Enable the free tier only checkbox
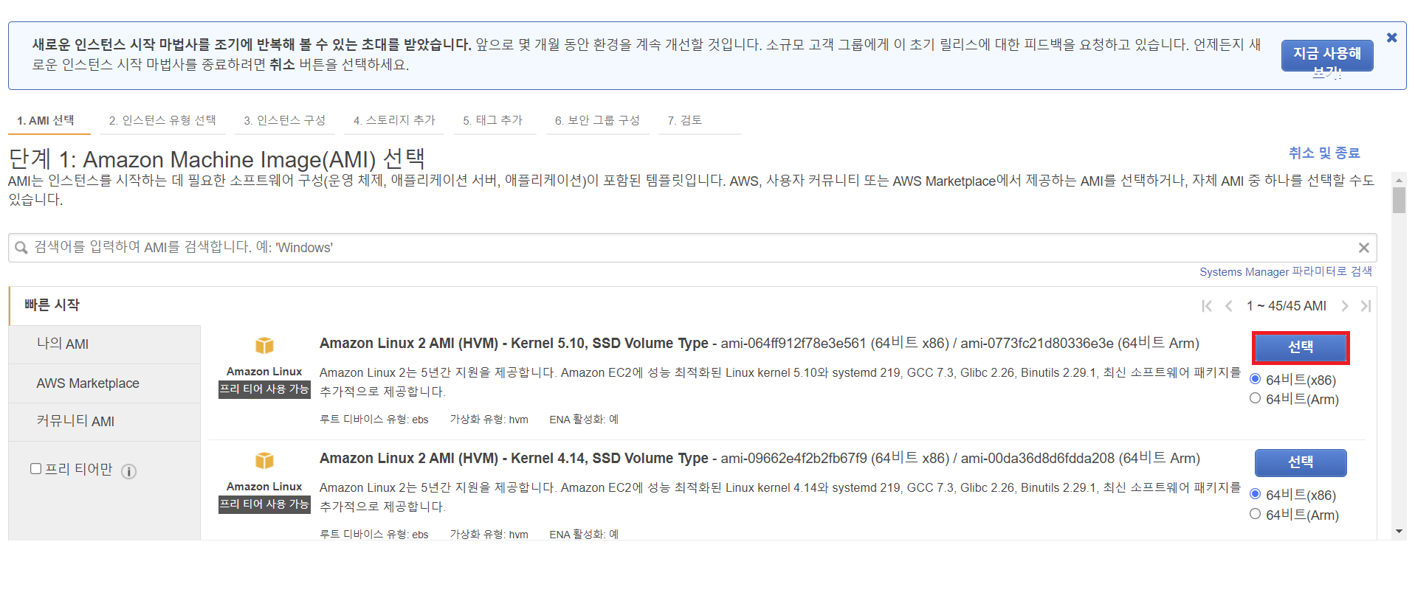 pos(35,469)
